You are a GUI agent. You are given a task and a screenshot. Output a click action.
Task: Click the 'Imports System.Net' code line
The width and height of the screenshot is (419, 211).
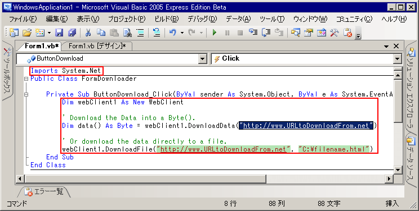click(x=66, y=71)
